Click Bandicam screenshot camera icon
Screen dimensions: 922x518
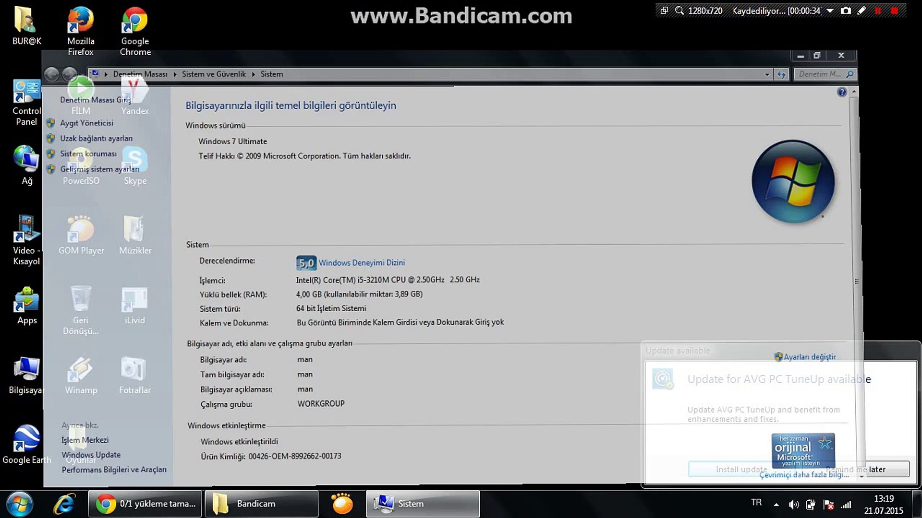(846, 11)
